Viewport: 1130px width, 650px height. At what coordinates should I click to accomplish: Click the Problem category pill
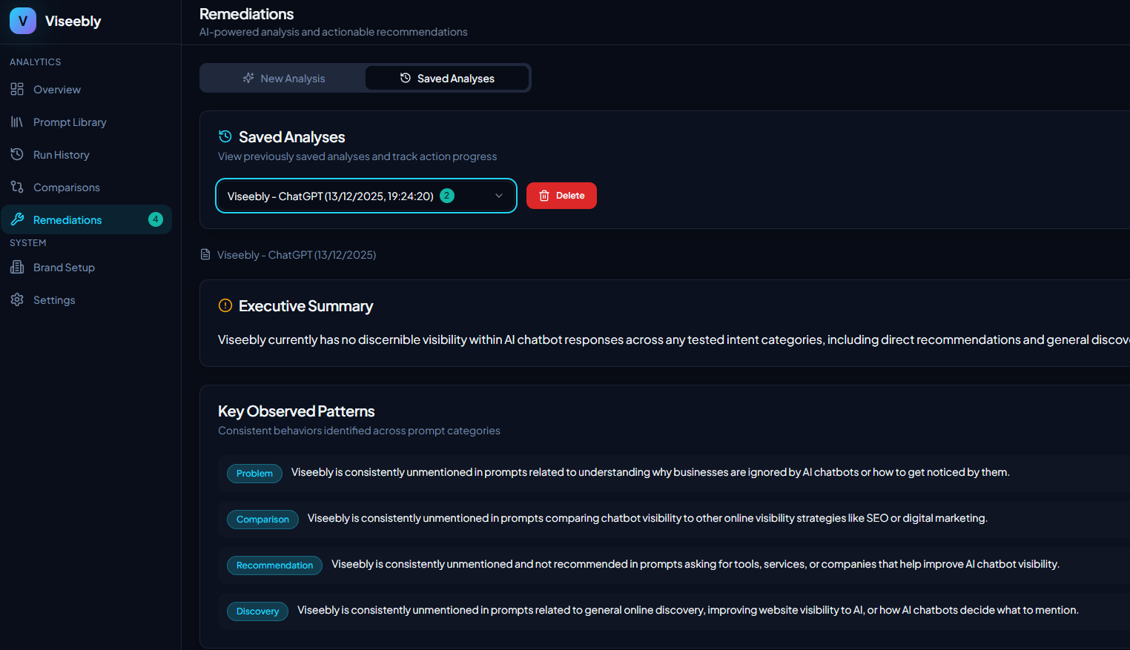pyautogui.click(x=254, y=473)
